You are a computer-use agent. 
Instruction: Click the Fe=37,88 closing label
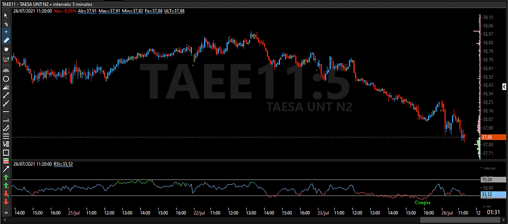[153, 11]
